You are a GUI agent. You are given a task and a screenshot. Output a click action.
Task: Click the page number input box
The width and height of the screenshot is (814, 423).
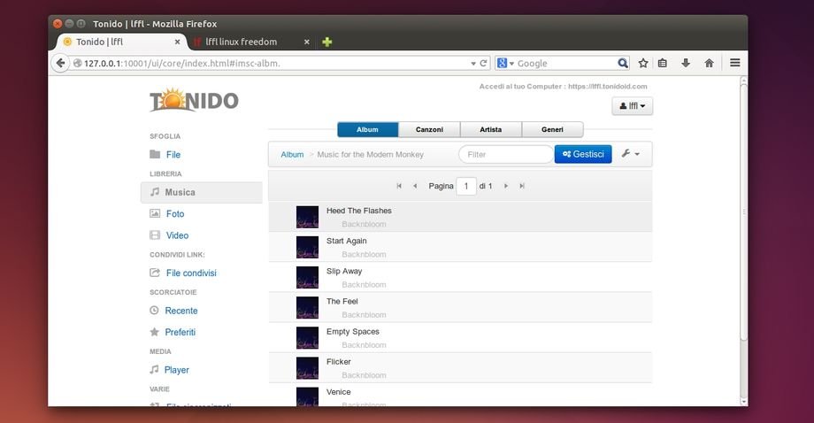pyautogui.click(x=466, y=186)
